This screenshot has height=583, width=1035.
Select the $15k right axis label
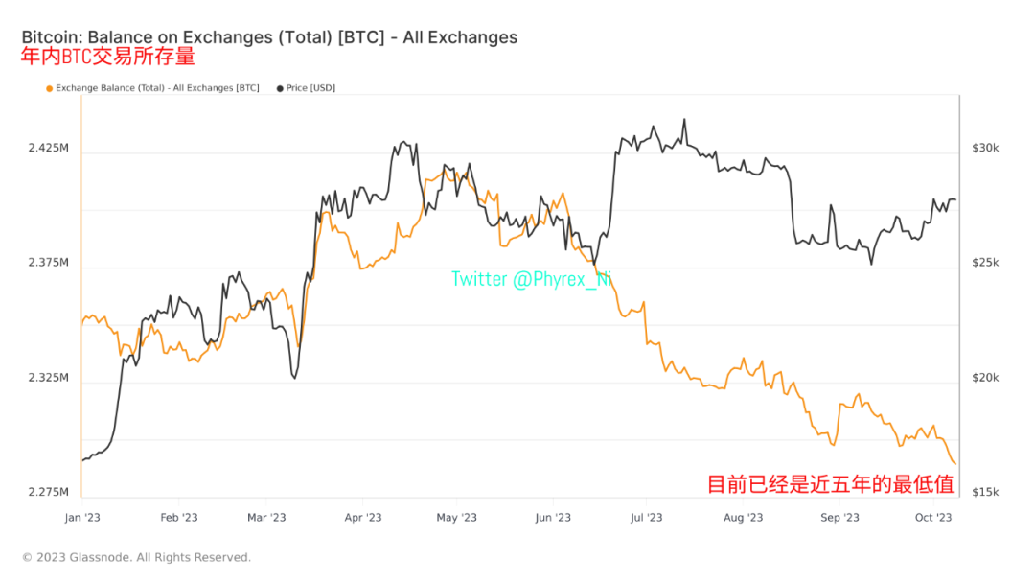click(985, 492)
